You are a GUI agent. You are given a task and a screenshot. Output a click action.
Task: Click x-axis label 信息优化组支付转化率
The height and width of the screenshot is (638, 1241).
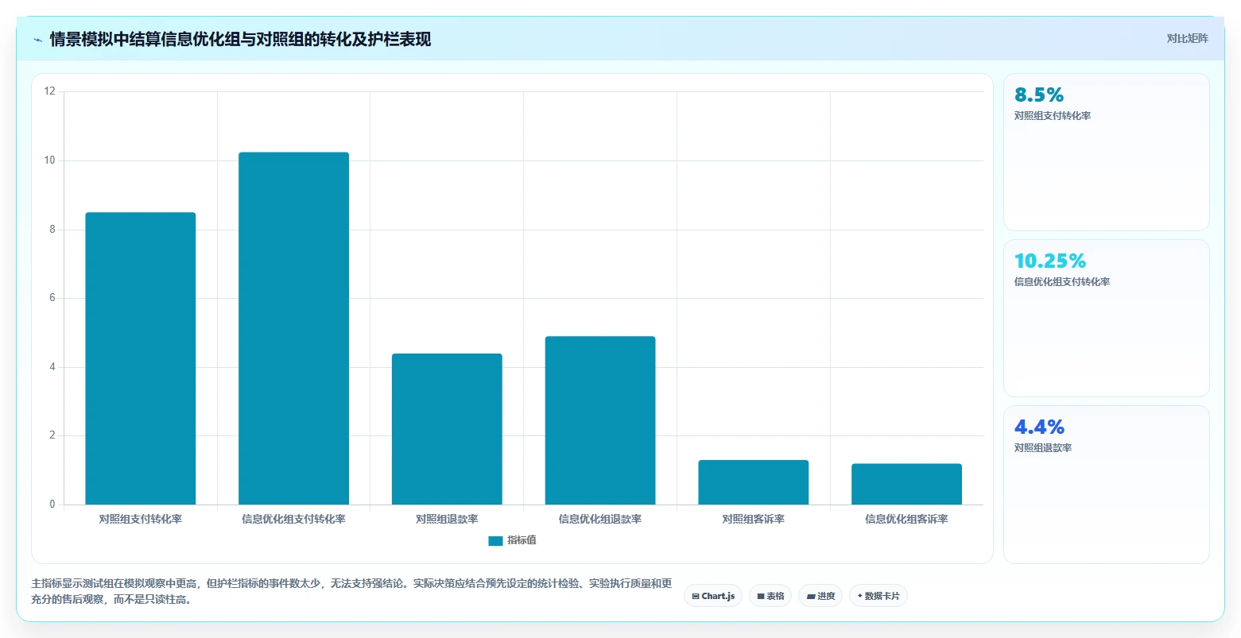(x=293, y=519)
